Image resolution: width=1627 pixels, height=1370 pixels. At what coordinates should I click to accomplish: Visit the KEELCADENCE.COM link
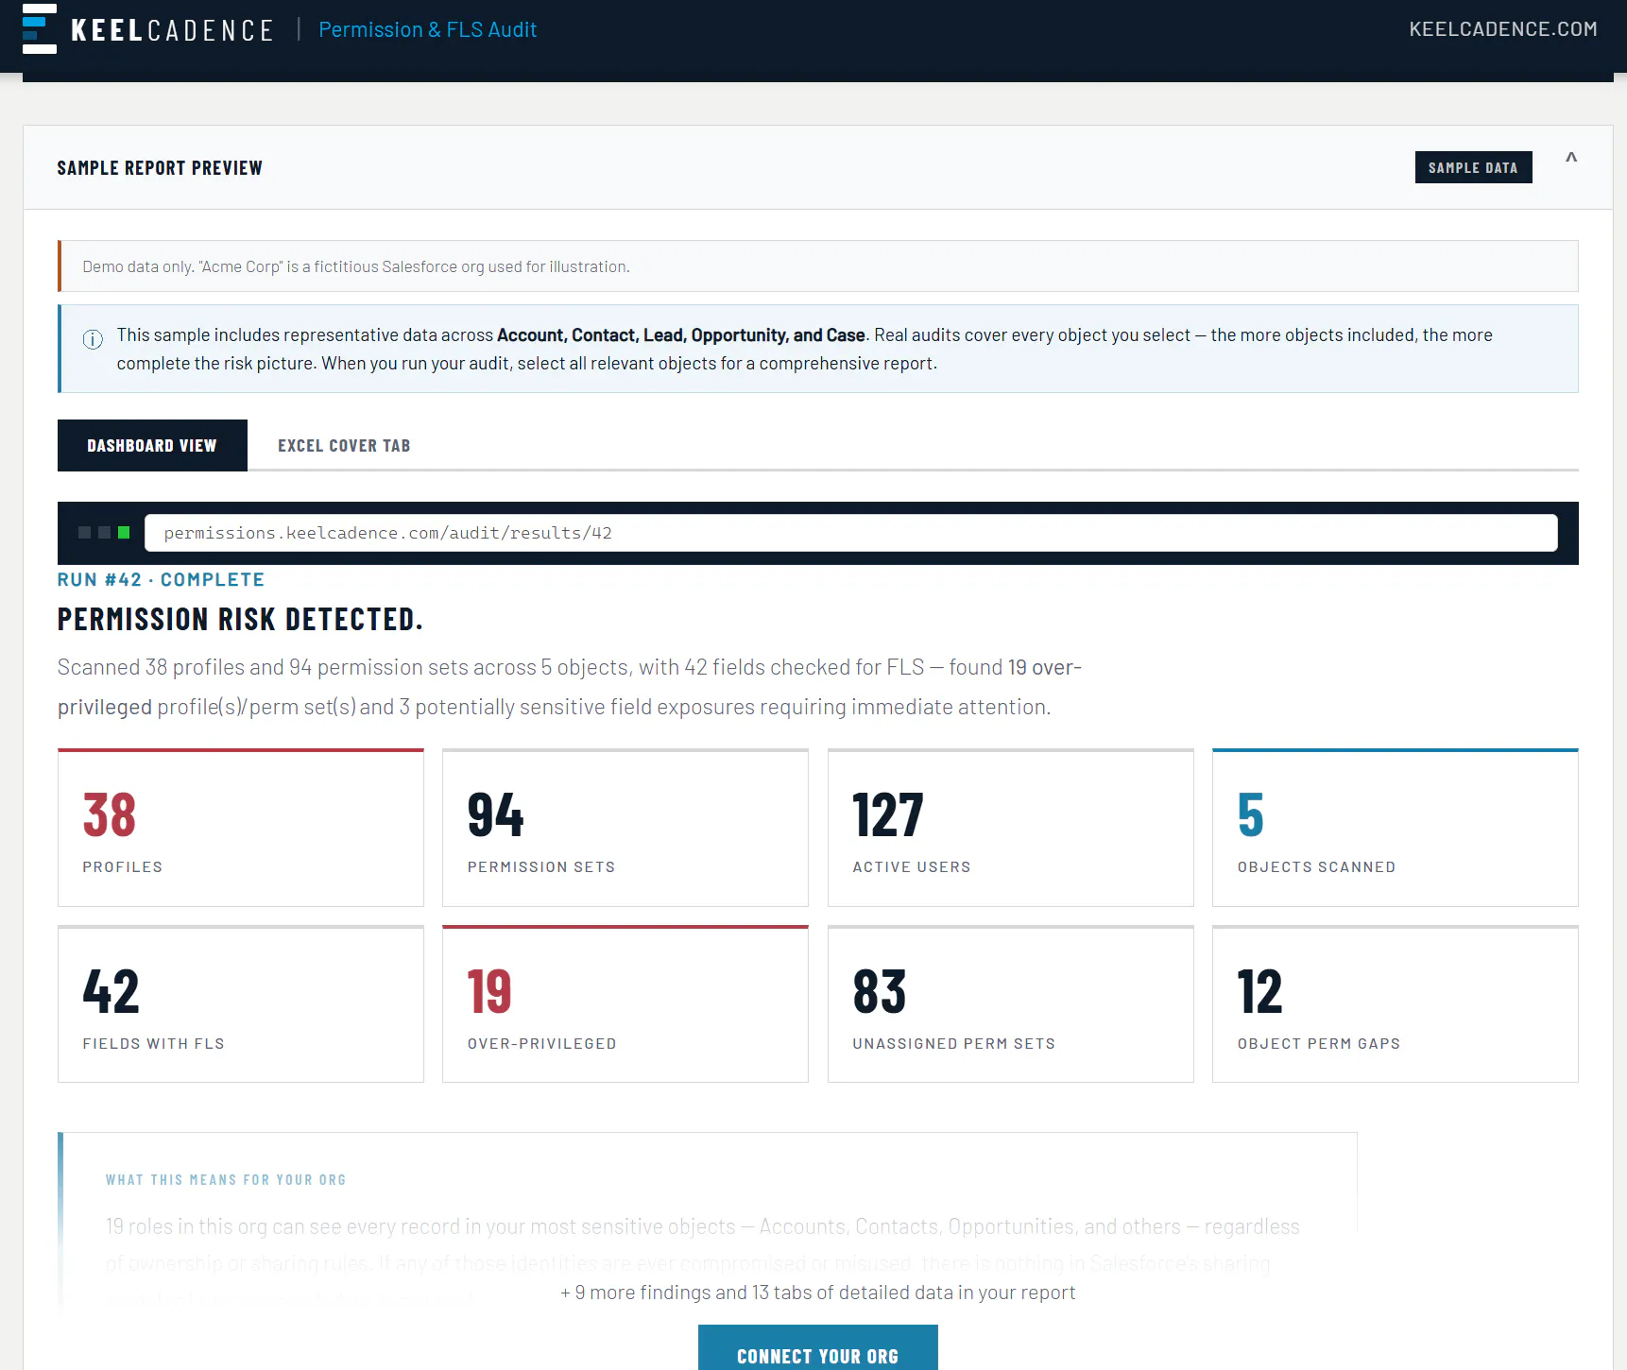(1503, 29)
